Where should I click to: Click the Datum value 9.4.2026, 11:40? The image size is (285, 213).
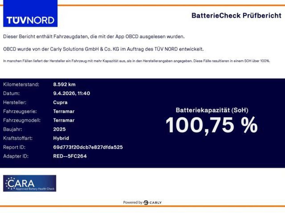[x=72, y=93]
